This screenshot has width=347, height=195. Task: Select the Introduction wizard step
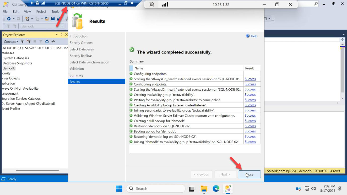tap(79, 36)
